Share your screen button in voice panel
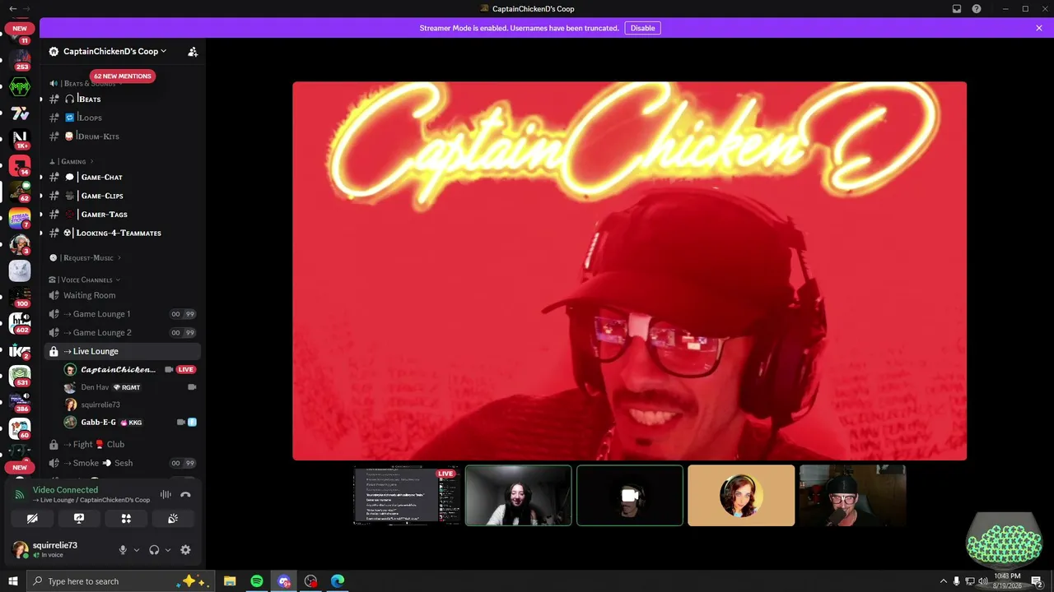The image size is (1054, 592). coord(79,519)
